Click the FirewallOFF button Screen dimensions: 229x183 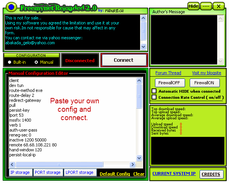click(x=170, y=83)
